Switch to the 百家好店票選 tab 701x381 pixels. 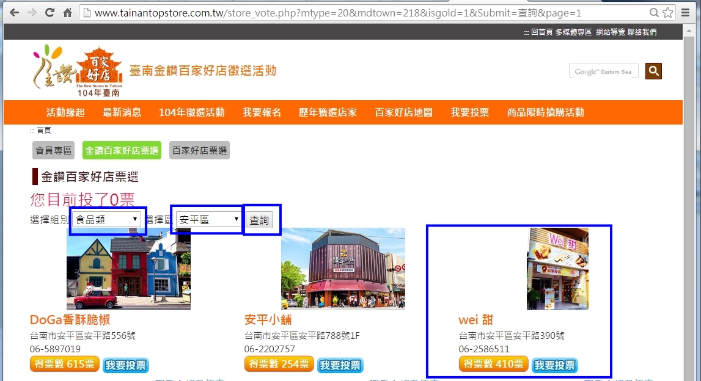click(x=199, y=150)
